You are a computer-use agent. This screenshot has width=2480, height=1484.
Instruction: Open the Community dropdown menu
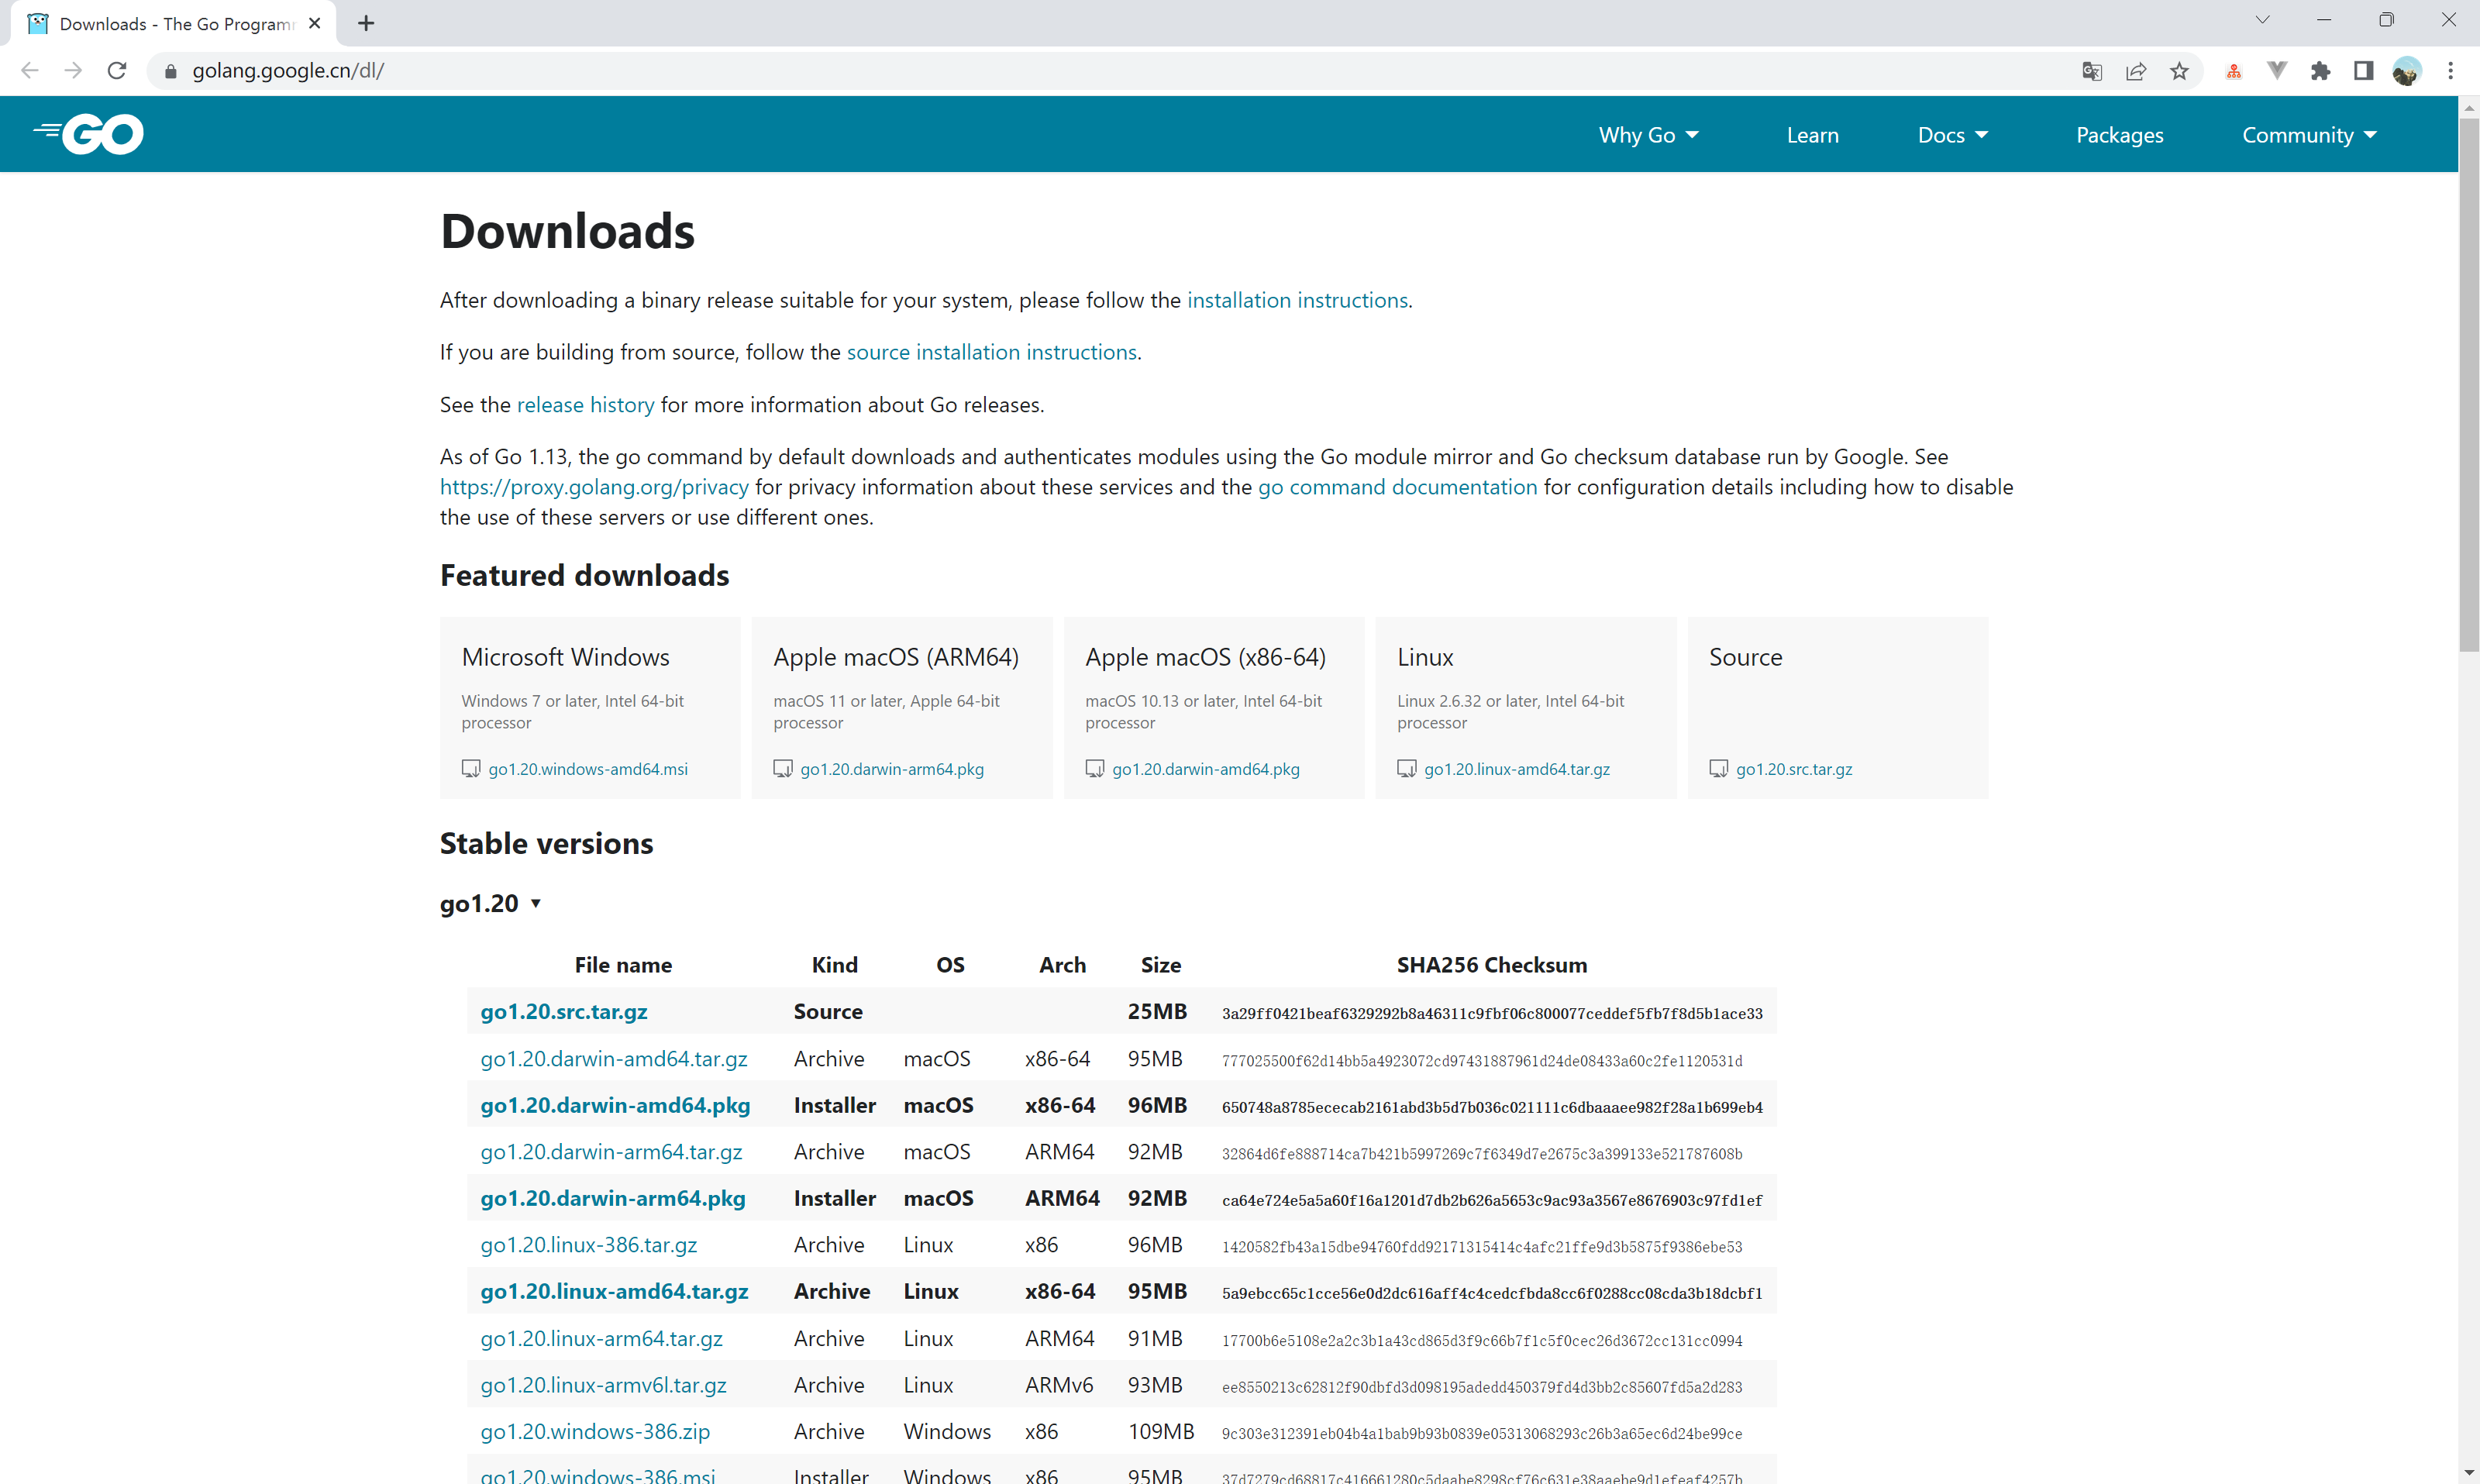click(2308, 135)
